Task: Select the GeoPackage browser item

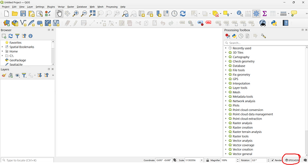Action: (18, 60)
